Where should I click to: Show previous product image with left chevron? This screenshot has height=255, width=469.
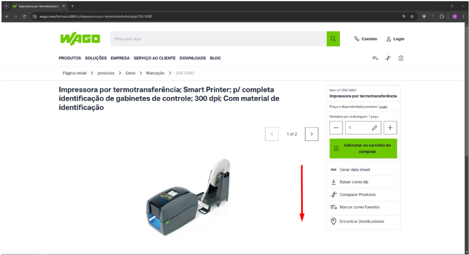pos(272,134)
